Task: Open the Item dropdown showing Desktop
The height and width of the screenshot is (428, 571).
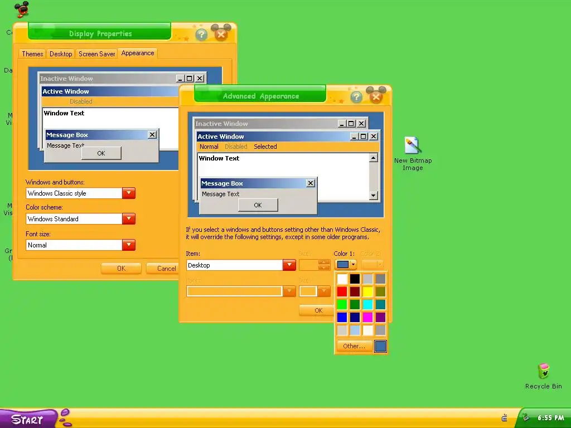Action: (x=289, y=265)
